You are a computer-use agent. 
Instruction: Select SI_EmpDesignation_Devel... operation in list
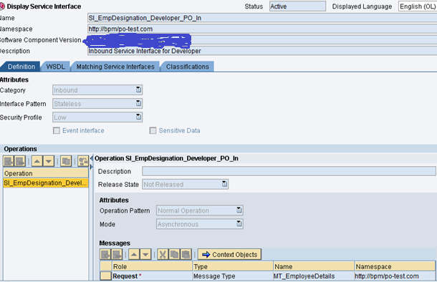tap(46, 183)
